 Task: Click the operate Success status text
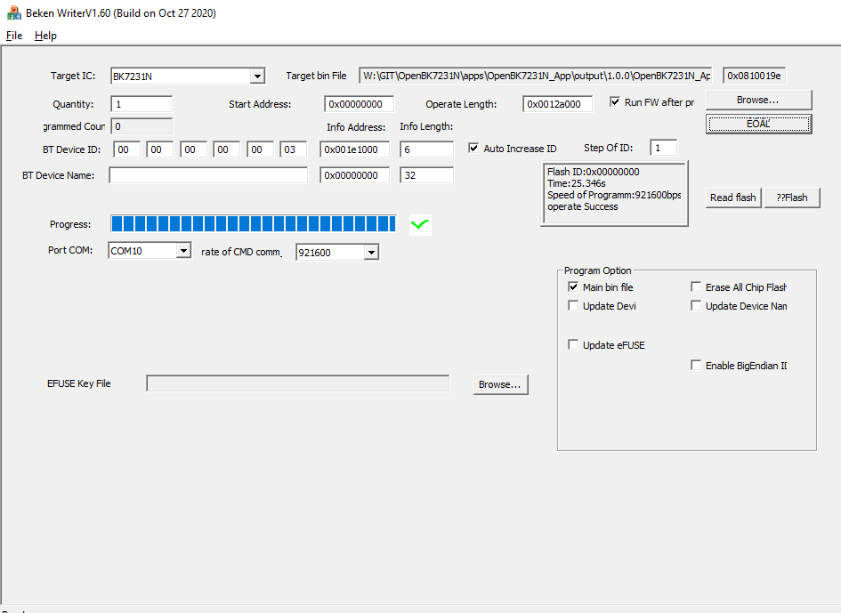(x=583, y=206)
